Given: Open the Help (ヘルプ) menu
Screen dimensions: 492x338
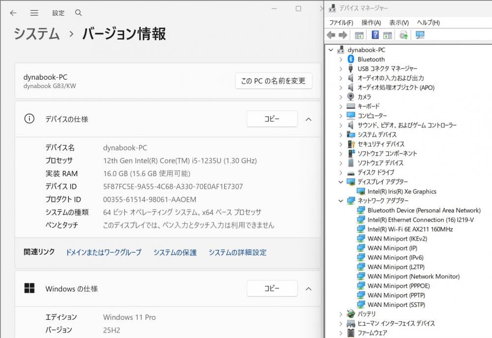Looking at the screenshot, I should tap(429, 23).
